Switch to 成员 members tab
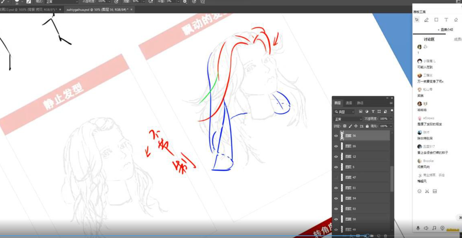 458,39
